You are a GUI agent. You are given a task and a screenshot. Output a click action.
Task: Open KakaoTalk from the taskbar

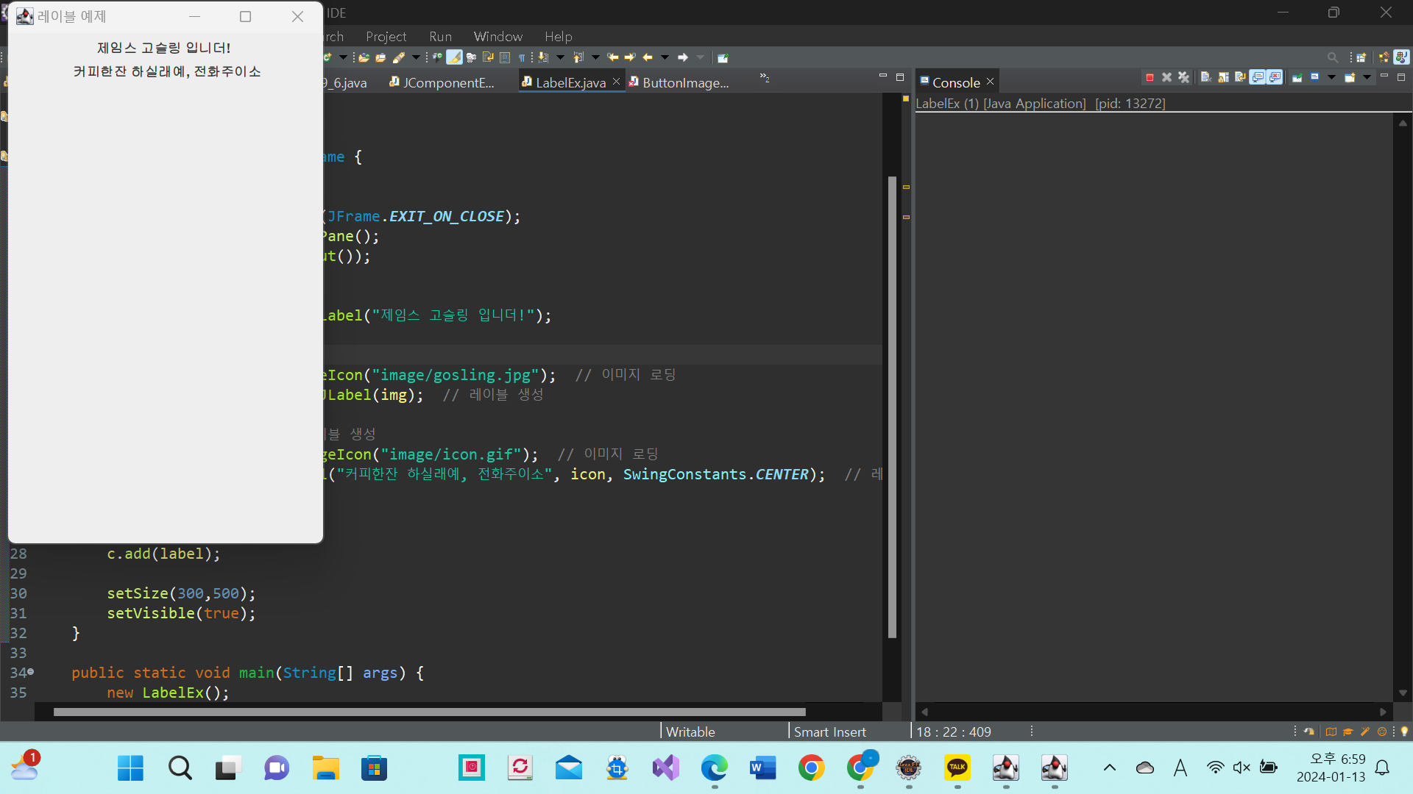957,768
